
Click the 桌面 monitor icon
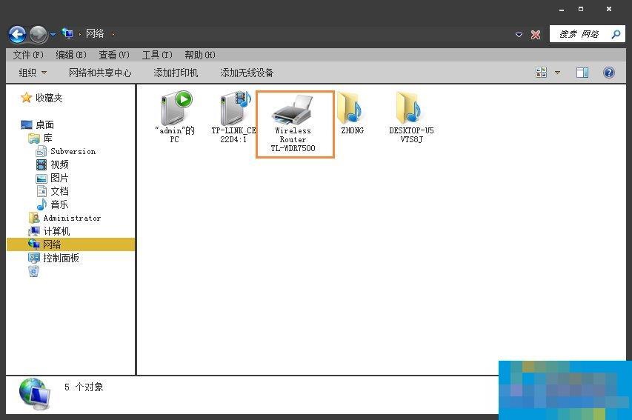(26, 125)
